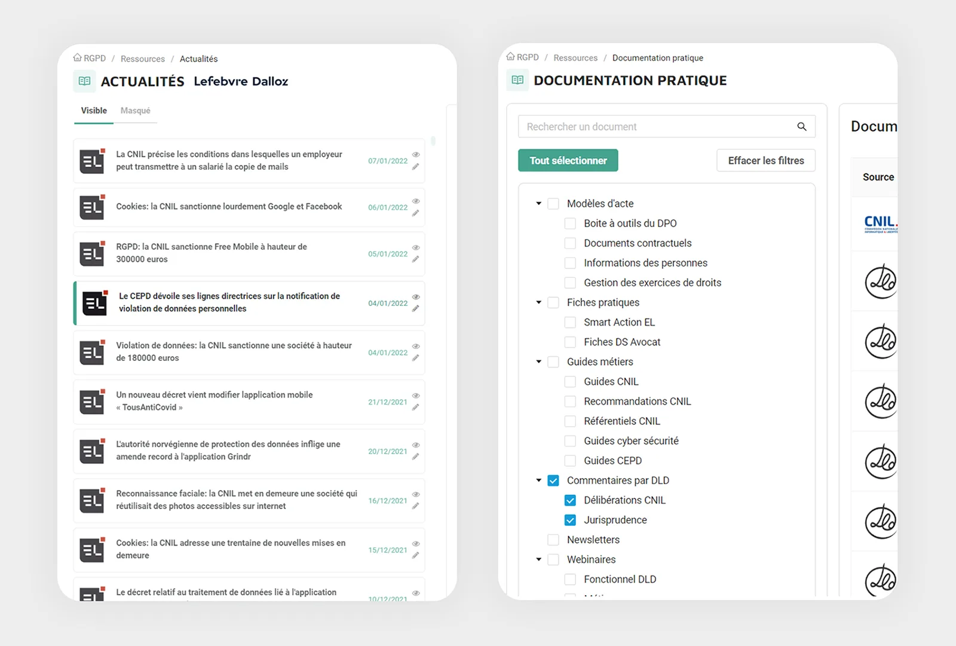The height and width of the screenshot is (646, 956).
Task: Check the Smart Action EL checkbox
Action: [x=571, y=322]
